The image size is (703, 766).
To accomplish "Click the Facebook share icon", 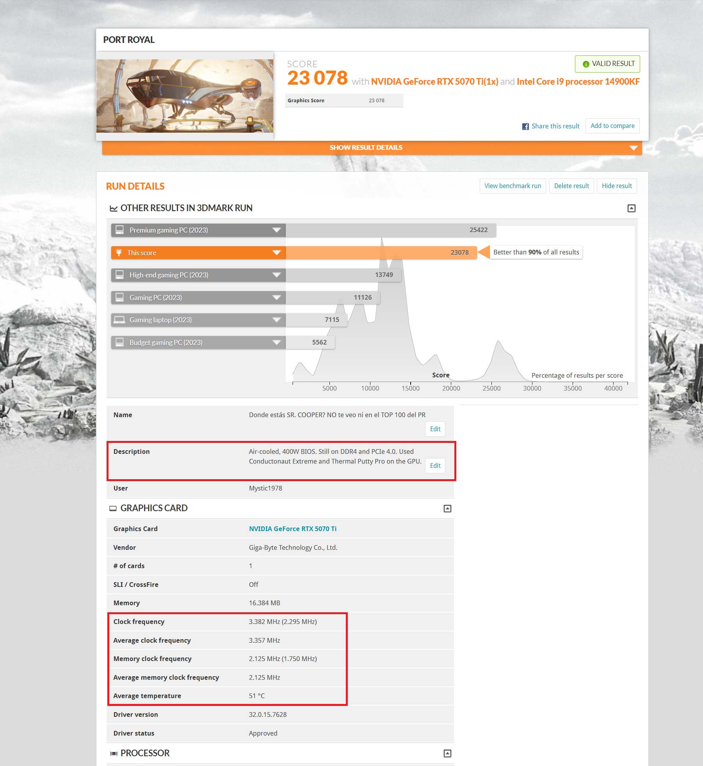I will (x=525, y=126).
